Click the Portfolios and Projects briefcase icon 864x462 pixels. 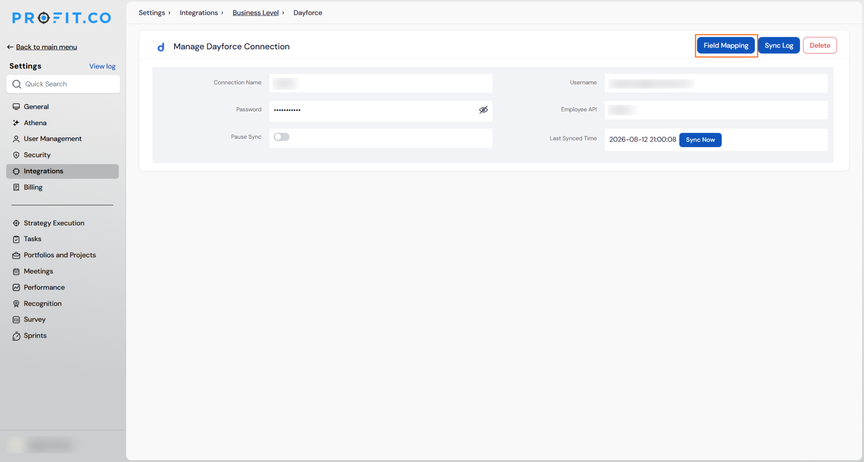coord(16,255)
